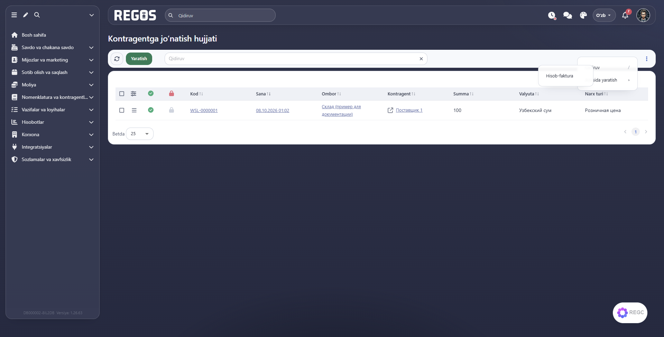Click the green Yaratish button

tap(139, 59)
